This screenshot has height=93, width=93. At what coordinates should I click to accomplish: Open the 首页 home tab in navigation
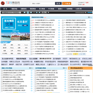pyautogui.click(x=5, y=9)
